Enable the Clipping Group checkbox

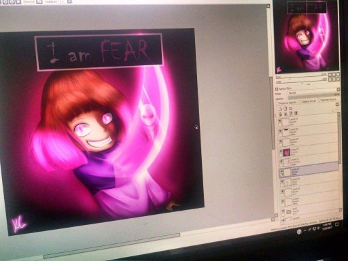[300, 102]
